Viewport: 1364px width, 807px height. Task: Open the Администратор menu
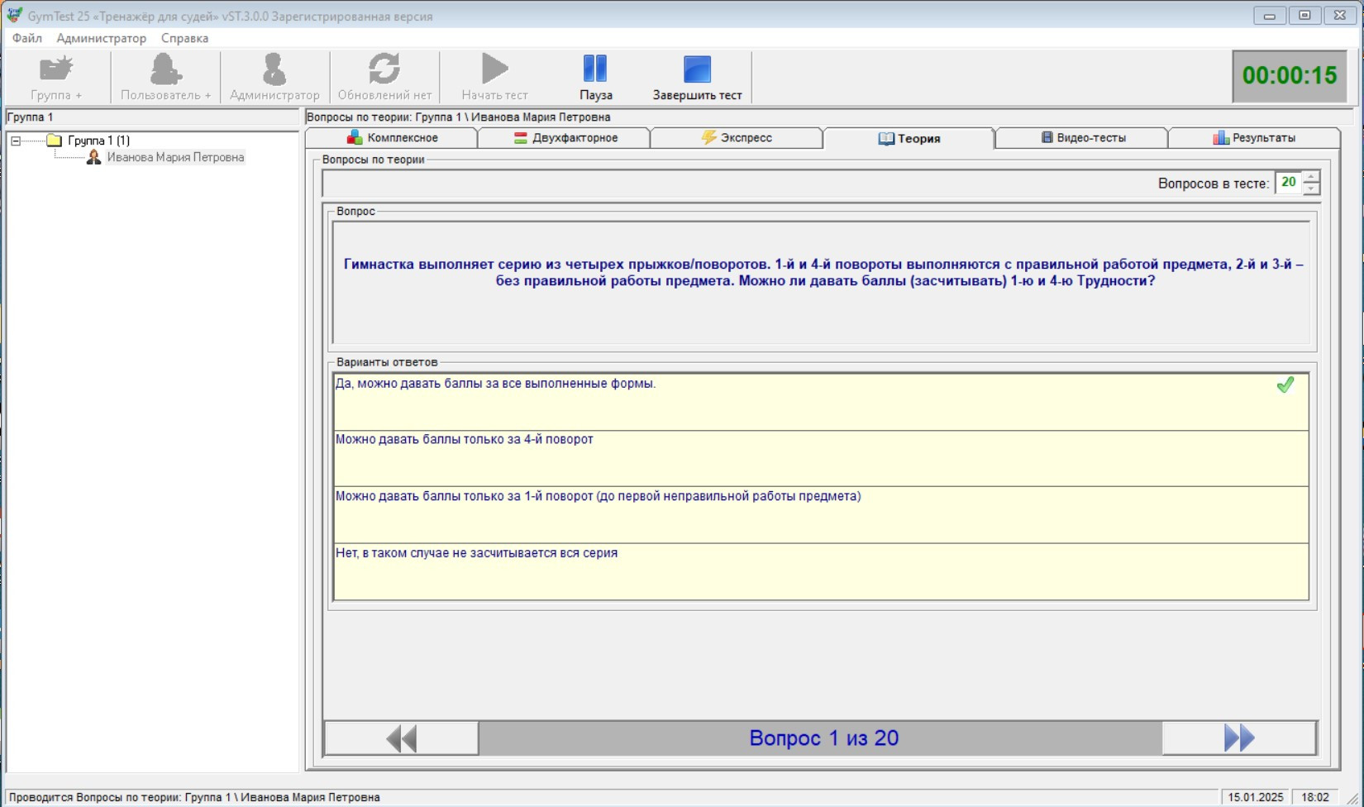(101, 38)
